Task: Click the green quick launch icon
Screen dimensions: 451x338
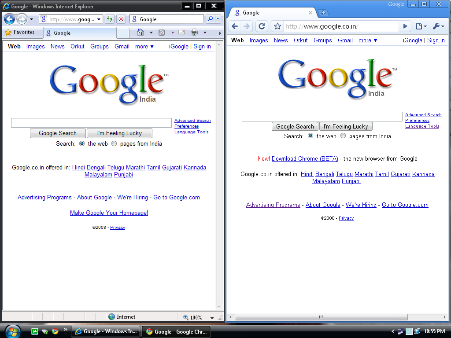Action: click(x=34, y=331)
